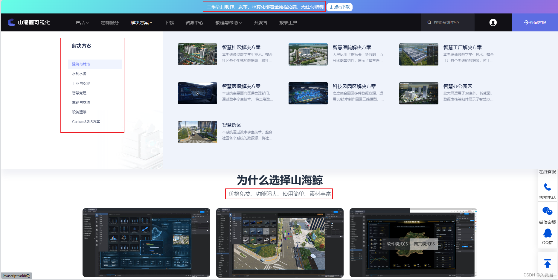Click the 智慧医保解决方案 title link
The width and height of the screenshot is (558, 280).
point(241,86)
